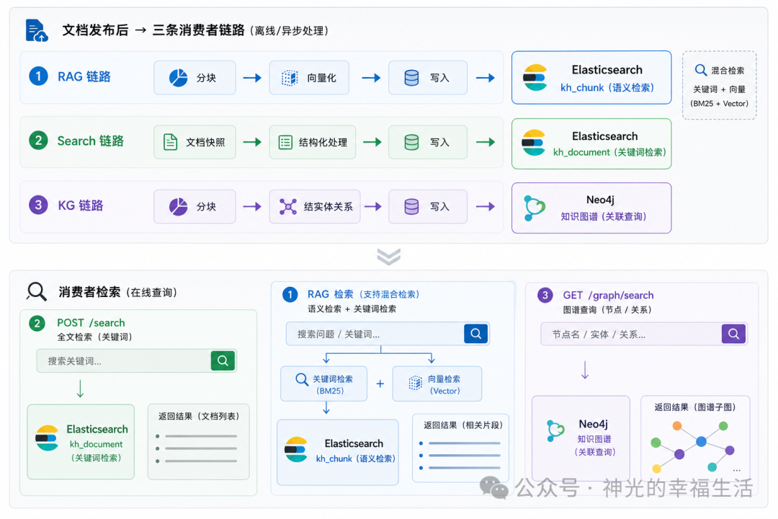The height and width of the screenshot is (519, 778).
Task: Click the purple search button in graph search
Action: coord(734,334)
